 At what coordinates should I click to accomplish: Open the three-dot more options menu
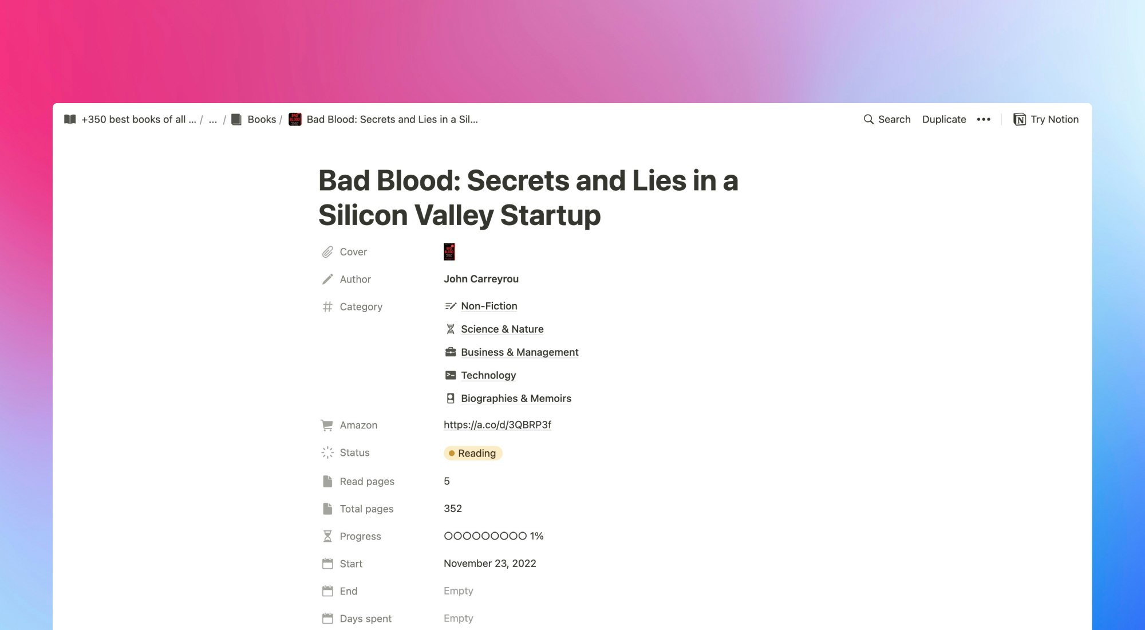point(984,119)
